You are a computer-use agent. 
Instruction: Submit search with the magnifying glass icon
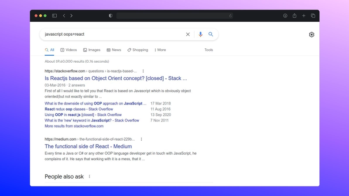pyautogui.click(x=211, y=34)
